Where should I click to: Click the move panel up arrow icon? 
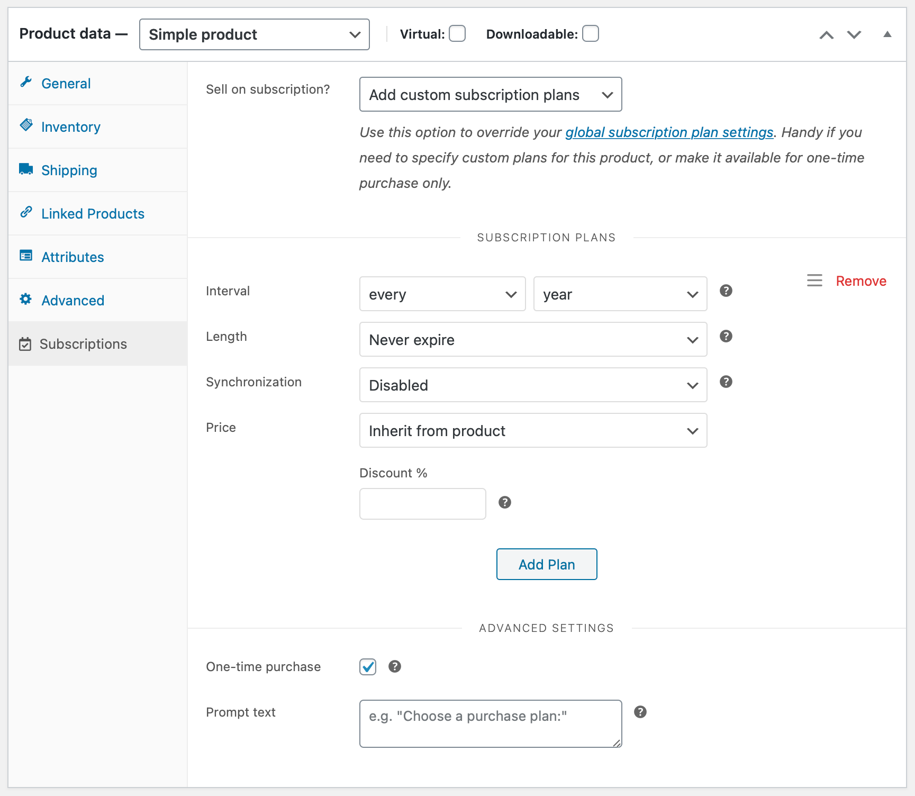(x=826, y=35)
